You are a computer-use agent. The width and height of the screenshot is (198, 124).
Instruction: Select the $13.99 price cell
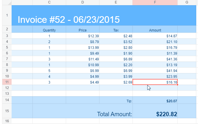point(83,47)
